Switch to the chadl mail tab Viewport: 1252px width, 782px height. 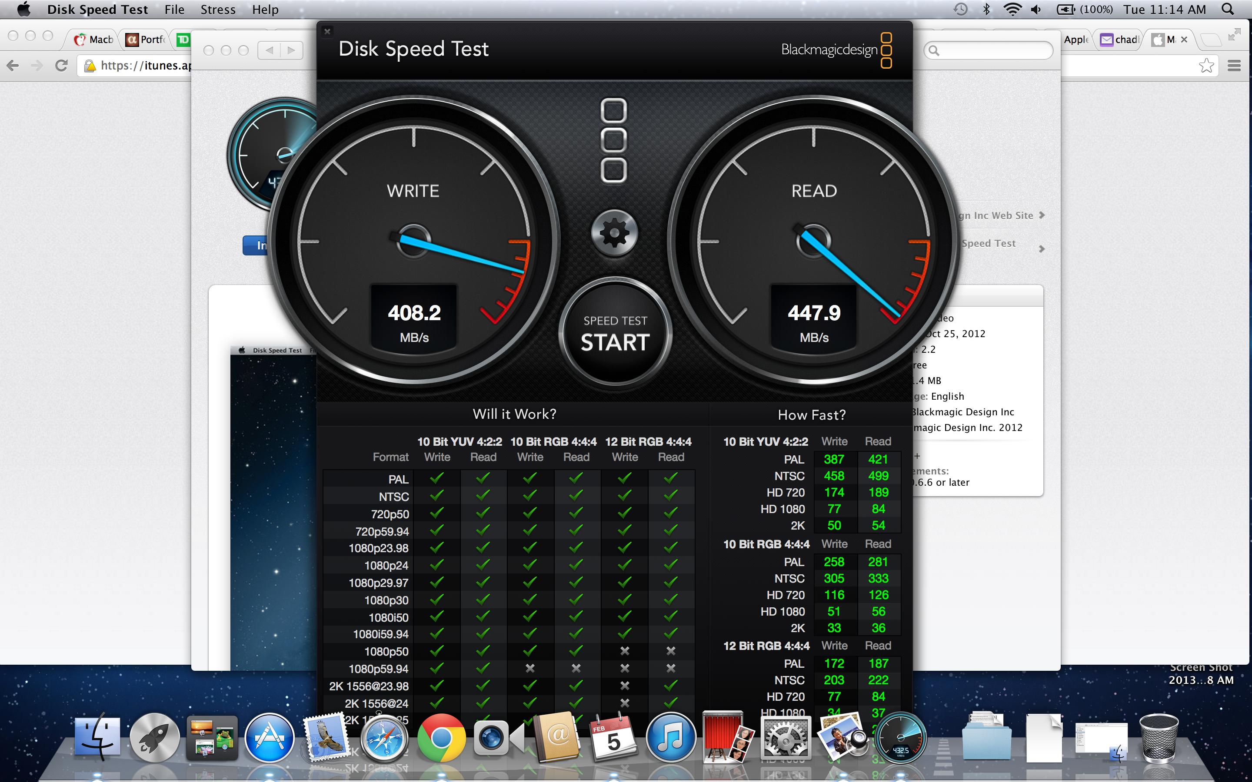coord(1121,39)
